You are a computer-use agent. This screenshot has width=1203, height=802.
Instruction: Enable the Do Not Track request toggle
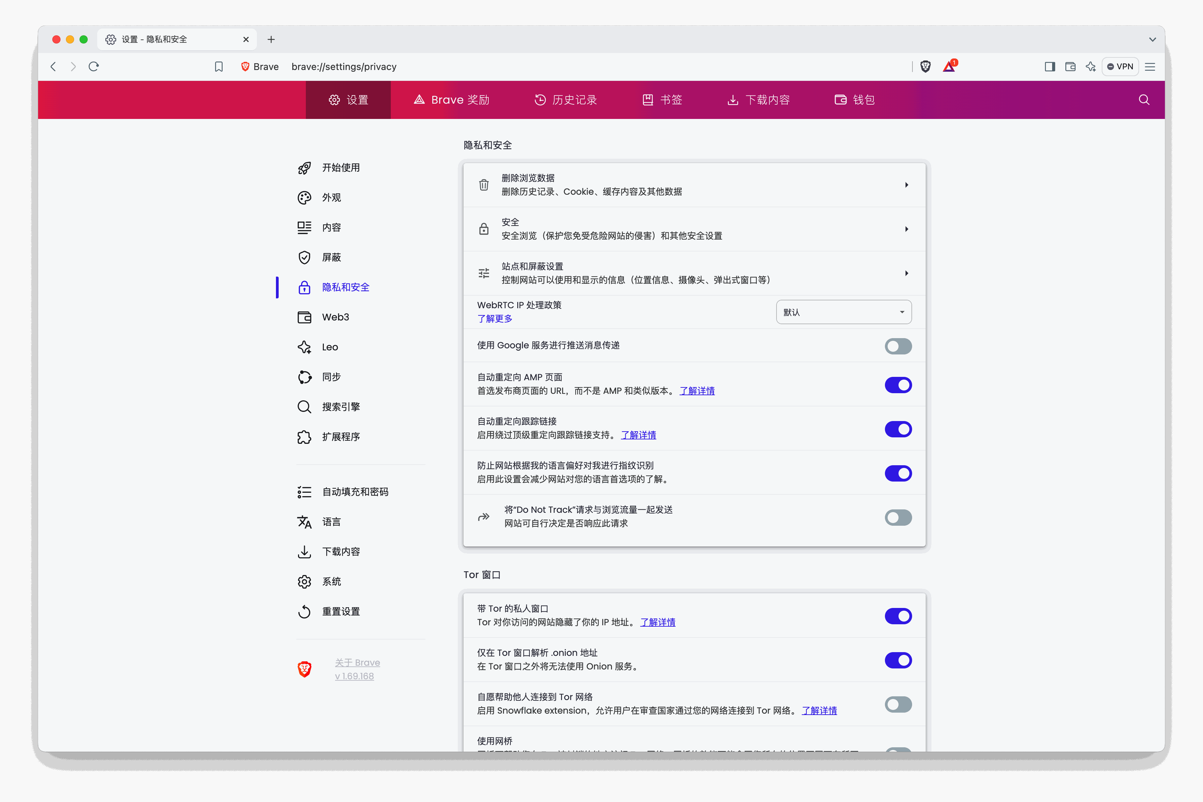(898, 517)
